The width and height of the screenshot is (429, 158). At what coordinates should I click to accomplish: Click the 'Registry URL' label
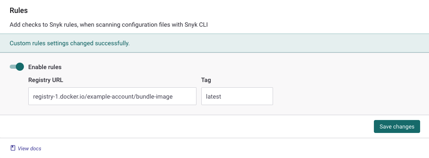click(x=46, y=80)
